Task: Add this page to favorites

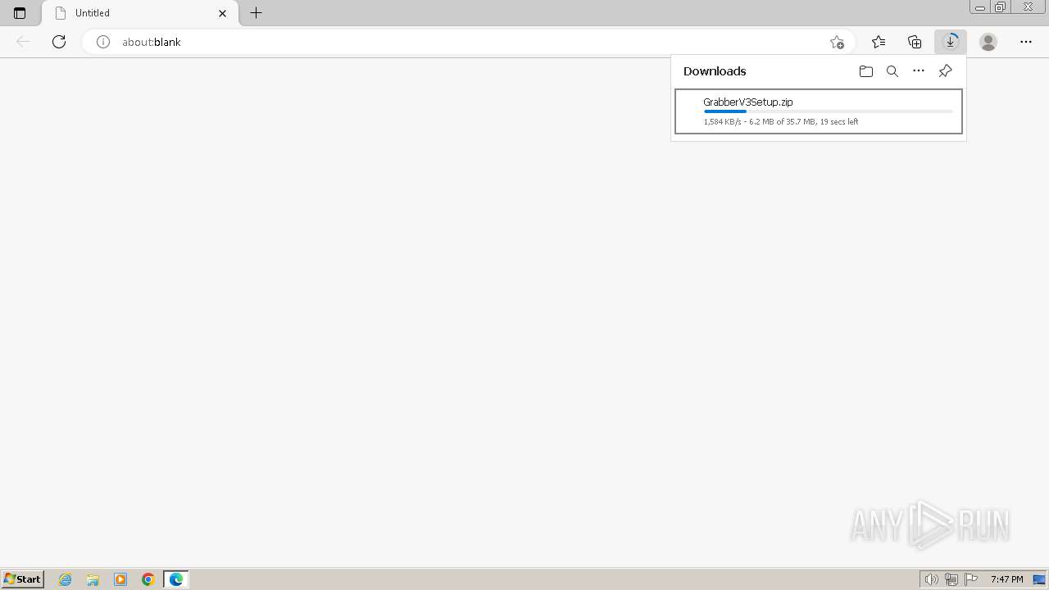Action: click(837, 42)
